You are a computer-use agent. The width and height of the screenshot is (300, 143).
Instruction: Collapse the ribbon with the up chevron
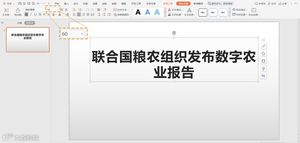click(296, 3)
